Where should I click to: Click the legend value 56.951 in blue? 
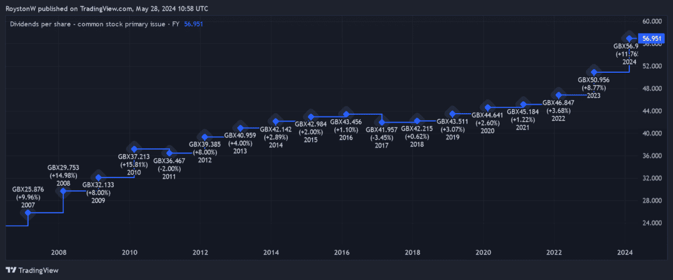(x=193, y=24)
